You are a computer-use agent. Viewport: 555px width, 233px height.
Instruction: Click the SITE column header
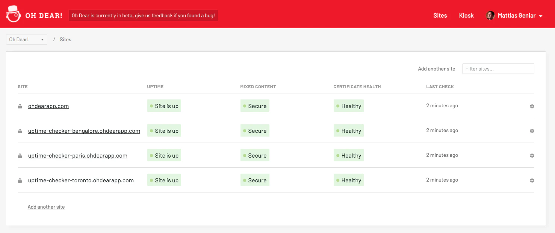pyautogui.click(x=23, y=87)
